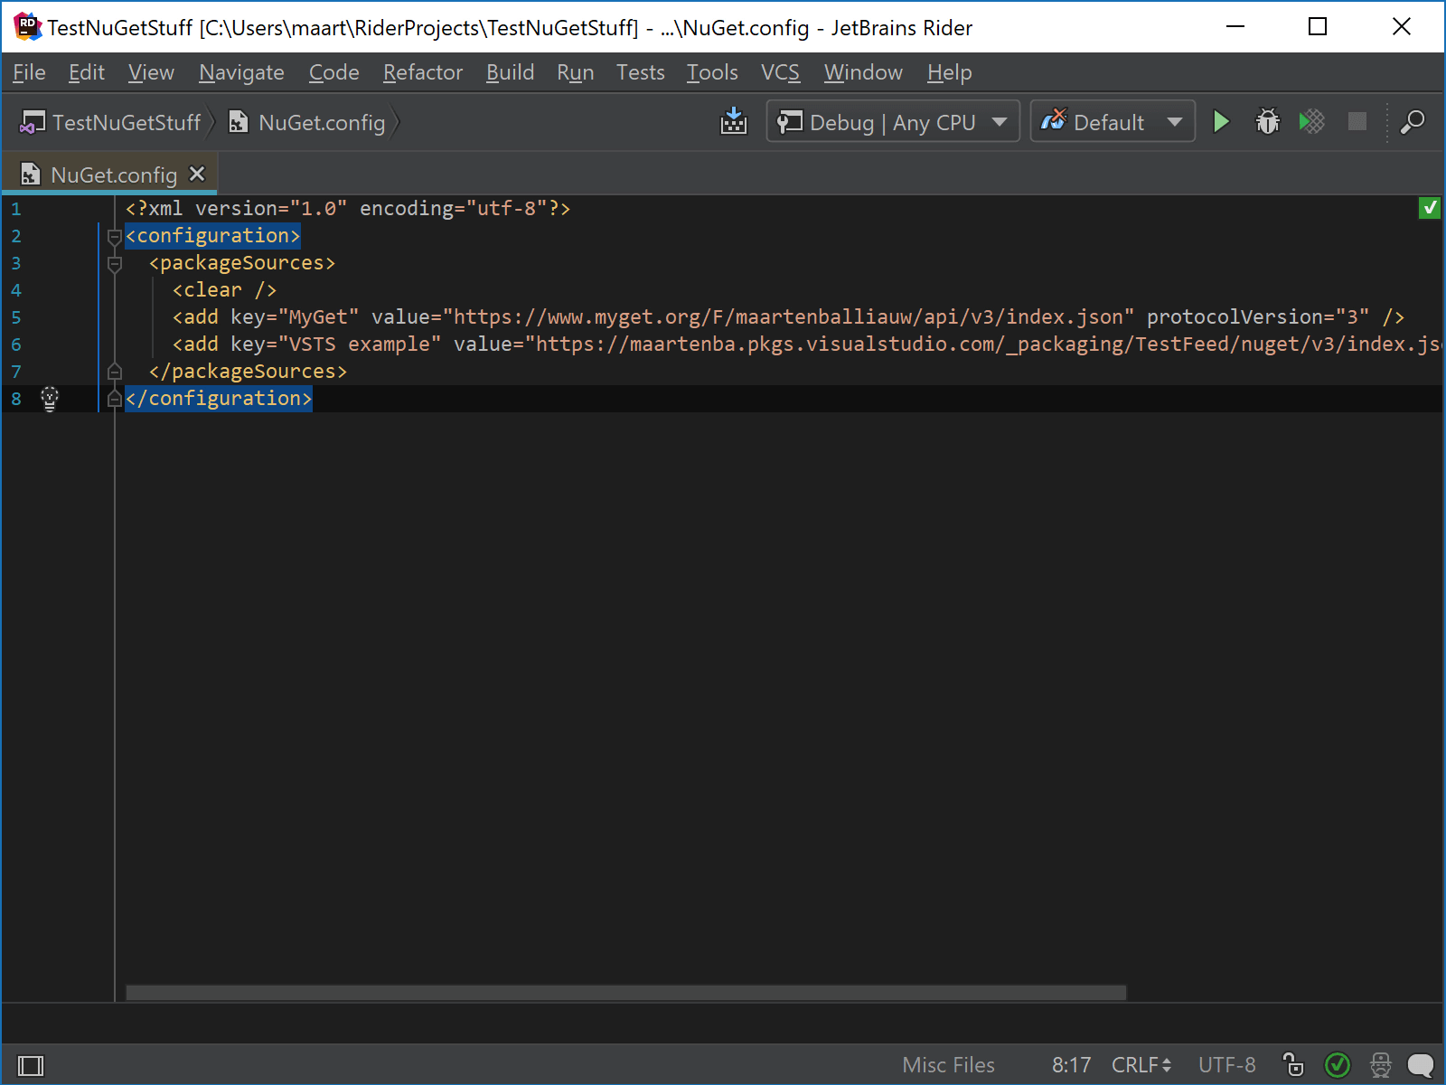Change file encoding via UTF-8 selector
The height and width of the screenshot is (1085, 1446).
point(1226,1065)
